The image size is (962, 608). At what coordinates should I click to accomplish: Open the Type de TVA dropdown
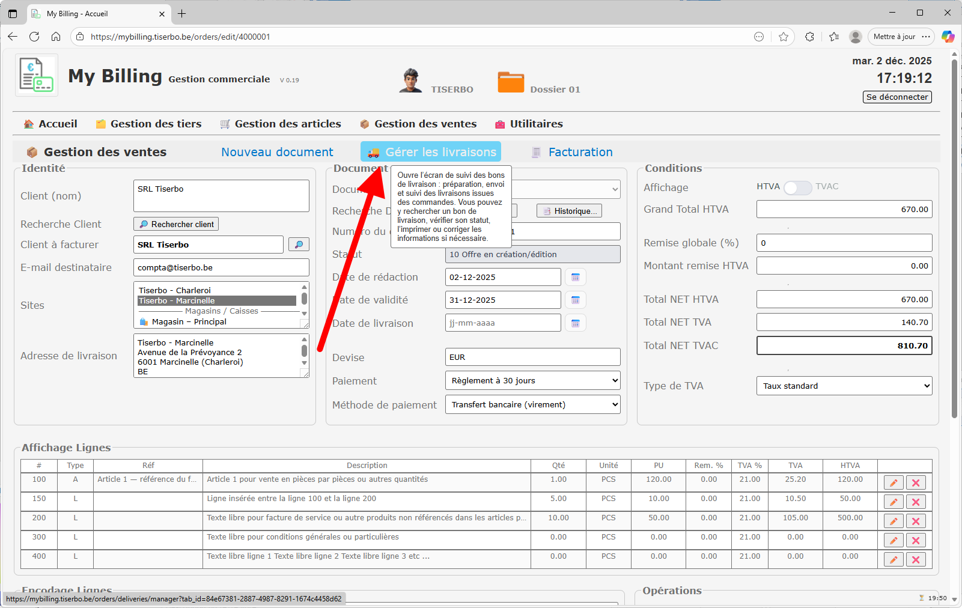(844, 386)
